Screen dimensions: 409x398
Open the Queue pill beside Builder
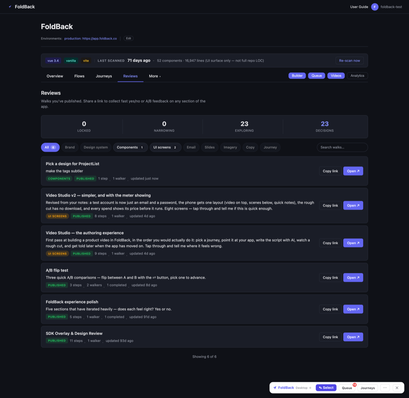316,76
